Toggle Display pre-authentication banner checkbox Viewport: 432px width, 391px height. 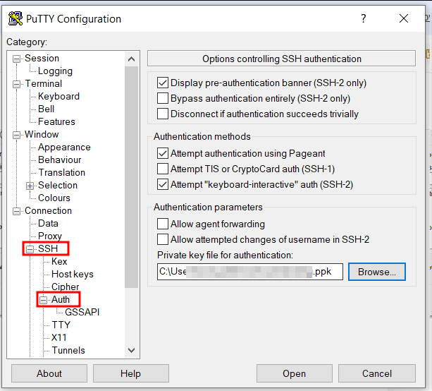coord(163,83)
